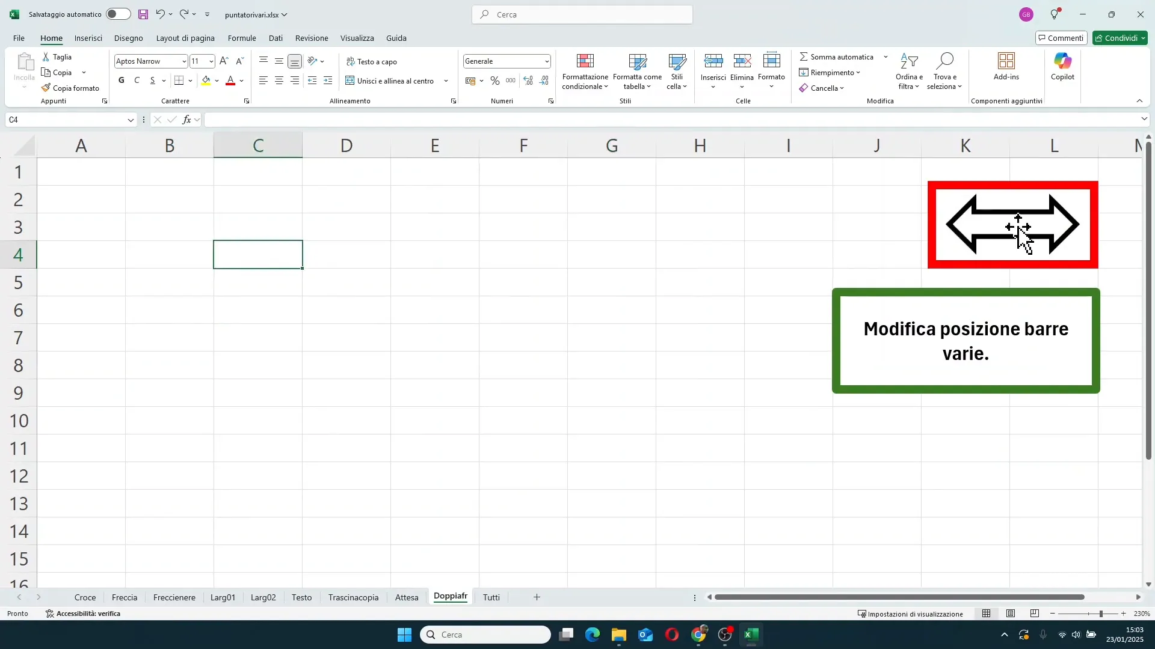Toggle Testo a capo wrap text

(x=372, y=61)
